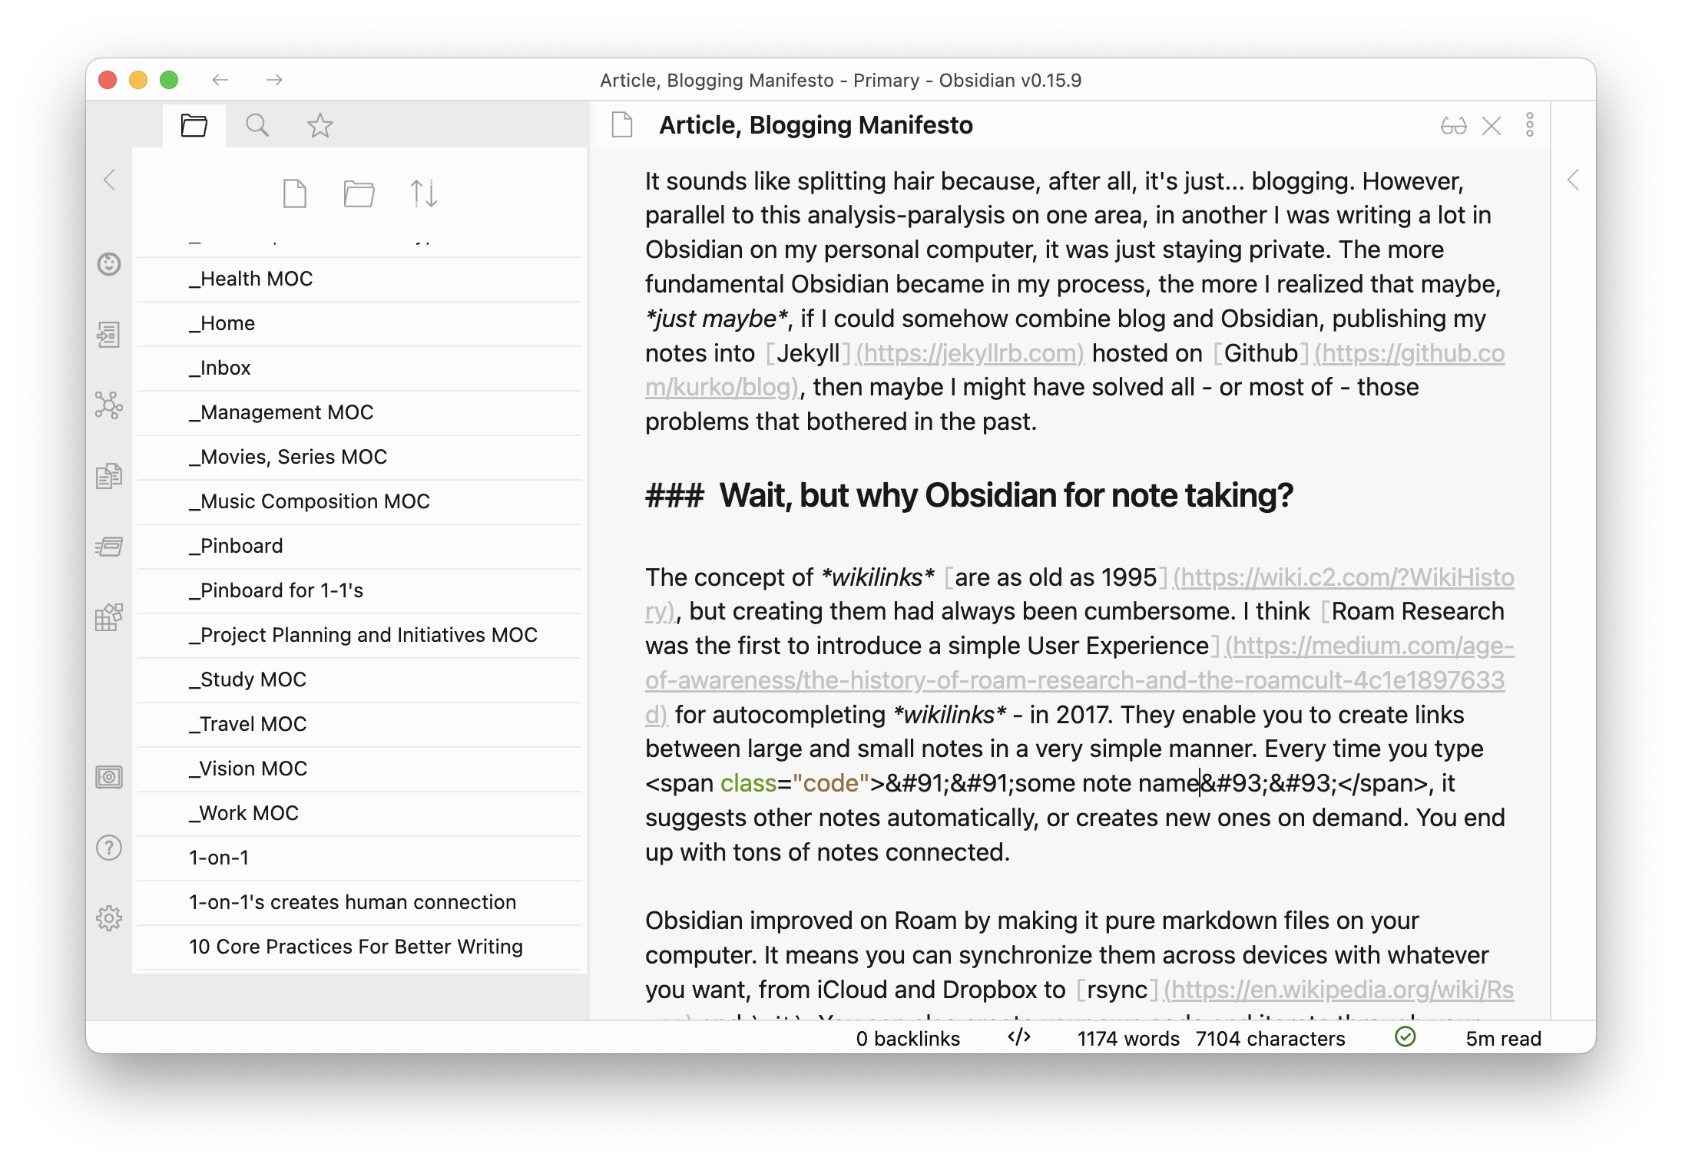The height and width of the screenshot is (1167, 1682).
Task: Click the github.com/kurko/blog link
Action: click(1409, 353)
